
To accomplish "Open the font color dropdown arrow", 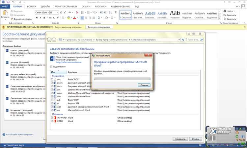I will (x=77, y=18).
